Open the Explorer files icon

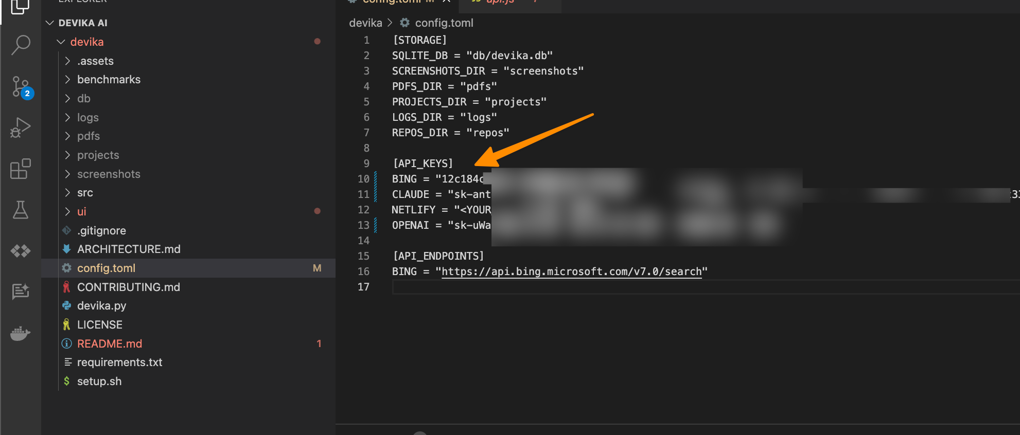click(x=21, y=6)
